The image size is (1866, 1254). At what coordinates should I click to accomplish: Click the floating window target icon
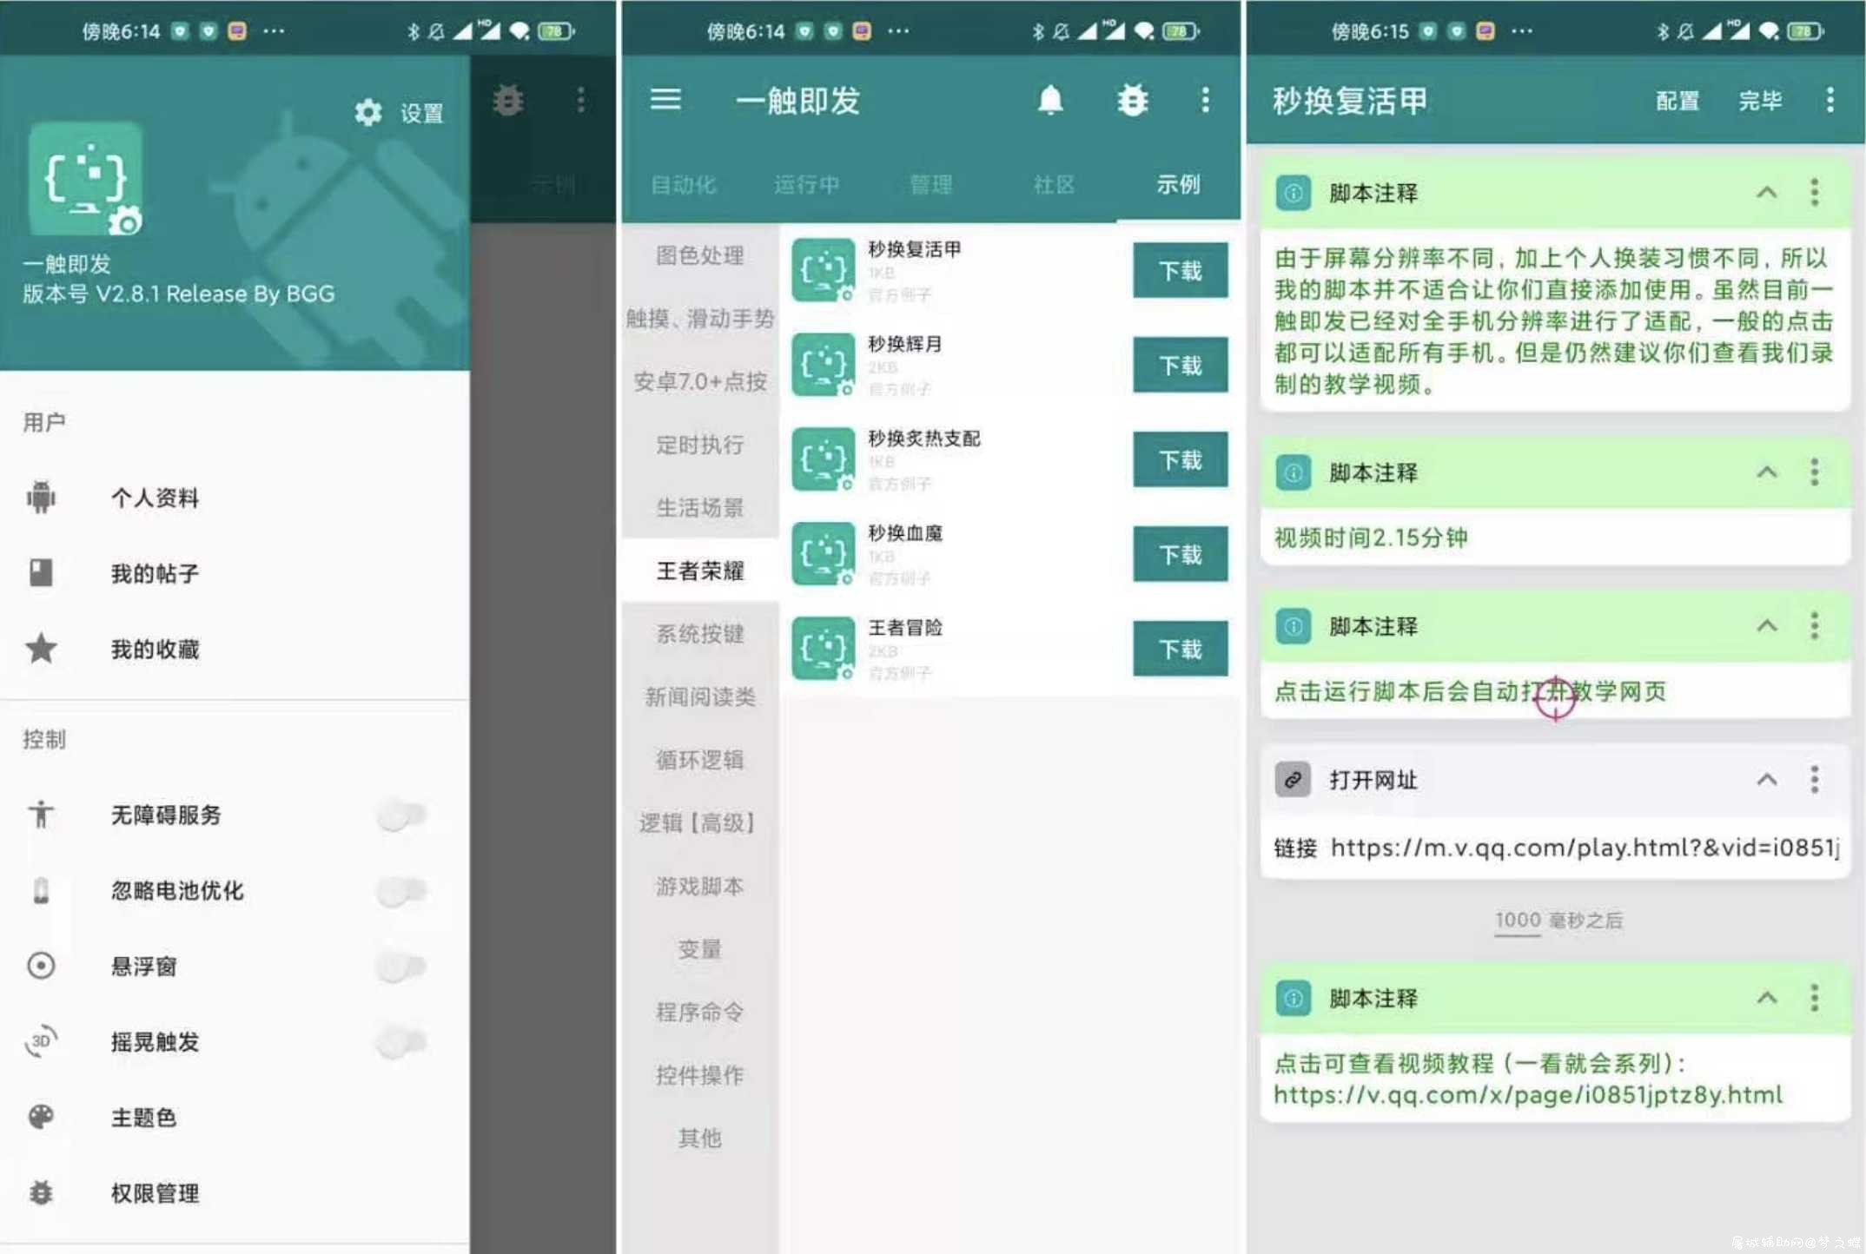(41, 966)
